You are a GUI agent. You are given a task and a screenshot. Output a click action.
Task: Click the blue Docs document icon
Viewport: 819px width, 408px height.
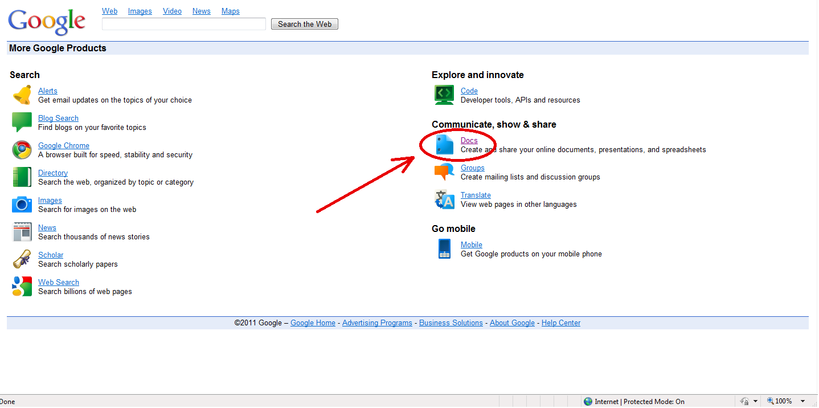444,145
